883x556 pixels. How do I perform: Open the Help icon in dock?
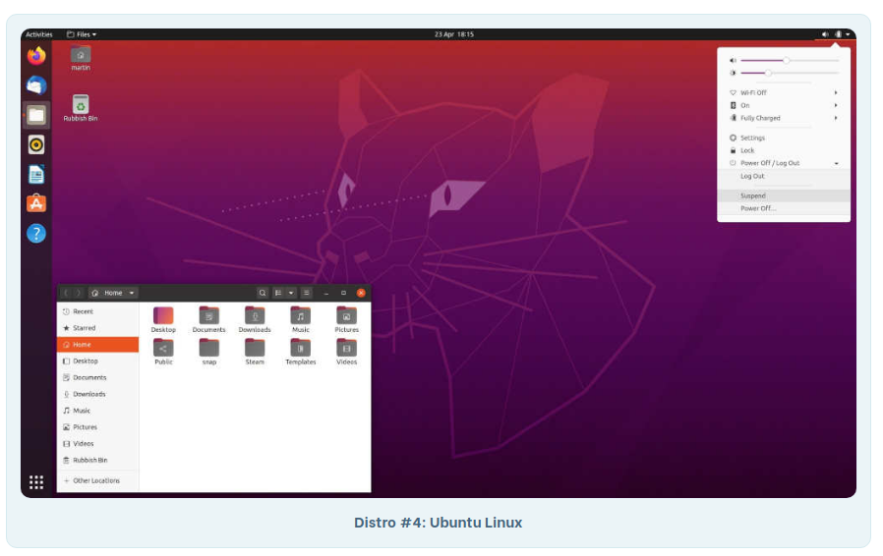(36, 234)
